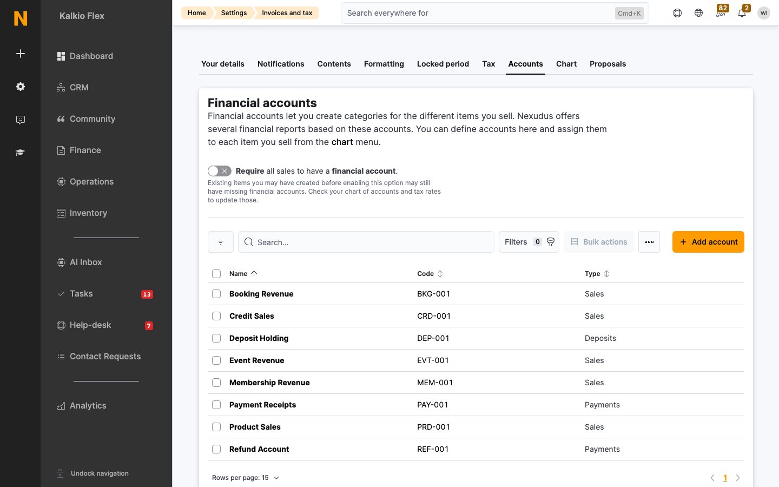Viewport: 779px width, 487px height.
Task: Select the Booking Revenue row checkbox
Action: (x=216, y=294)
